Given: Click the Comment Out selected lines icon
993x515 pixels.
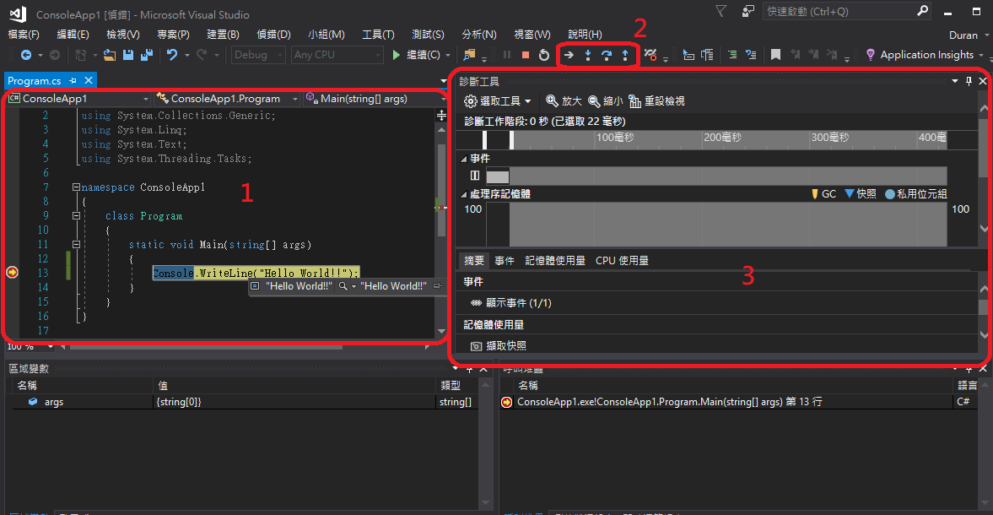Looking at the screenshot, I should click(x=732, y=55).
